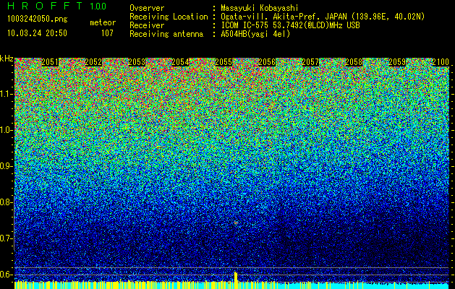455x289 pixels.
Task: Click the tall yellow signal spike near 2055
Action: click(236, 280)
